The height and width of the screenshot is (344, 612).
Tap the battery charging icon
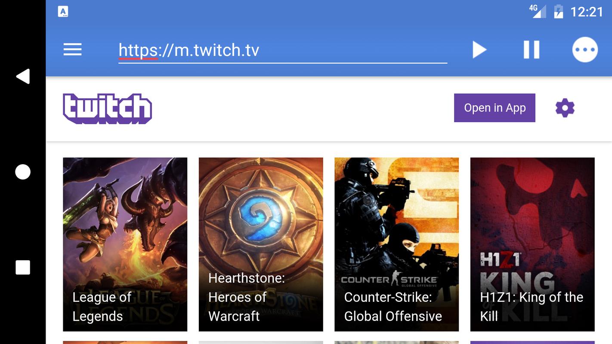pyautogui.click(x=558, y=12)
